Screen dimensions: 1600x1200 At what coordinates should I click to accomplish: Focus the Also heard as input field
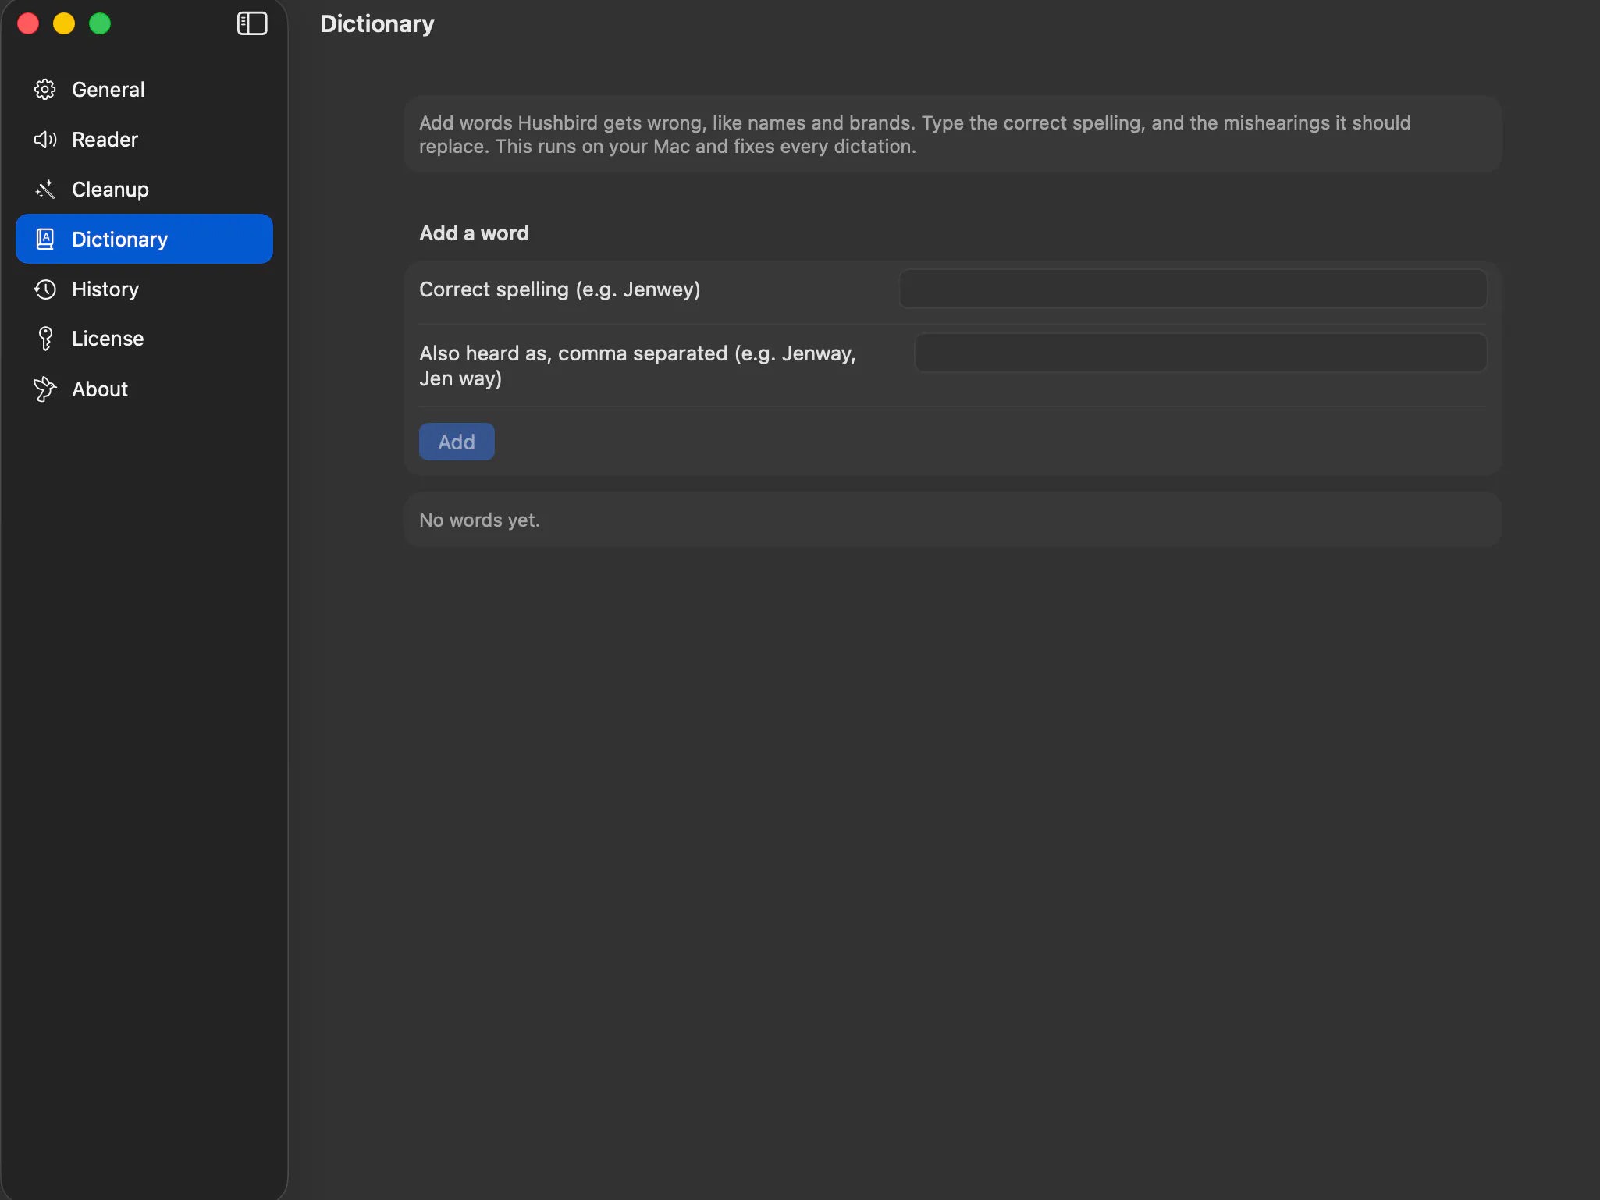[1200, 353]
